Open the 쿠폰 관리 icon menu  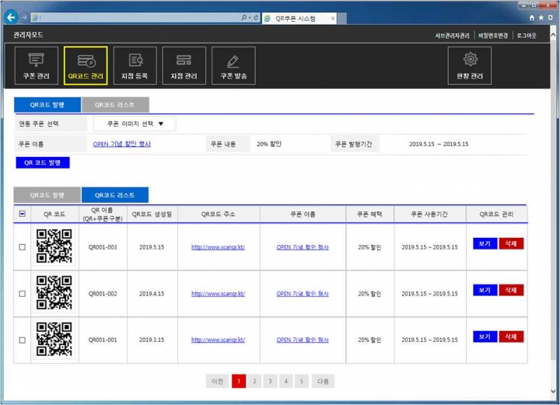tap(37, 65)
